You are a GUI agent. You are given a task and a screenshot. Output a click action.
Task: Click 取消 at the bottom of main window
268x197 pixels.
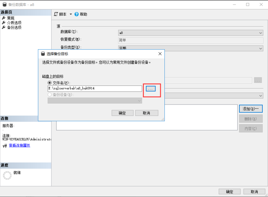click(254, 192)
